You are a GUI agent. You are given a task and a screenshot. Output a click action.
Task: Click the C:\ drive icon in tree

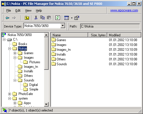[x=9, y=40]
